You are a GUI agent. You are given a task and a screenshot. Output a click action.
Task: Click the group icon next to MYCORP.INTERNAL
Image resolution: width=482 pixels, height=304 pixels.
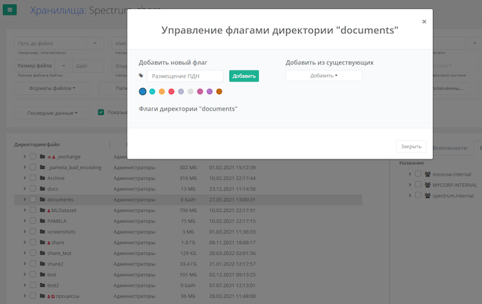[427, 185]
